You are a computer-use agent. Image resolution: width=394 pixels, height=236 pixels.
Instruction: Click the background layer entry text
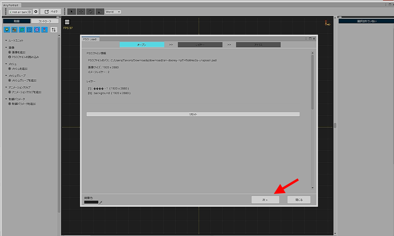coord(109,93)
